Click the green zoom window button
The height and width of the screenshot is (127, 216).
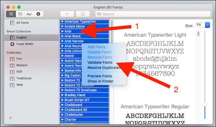[19, 7]
